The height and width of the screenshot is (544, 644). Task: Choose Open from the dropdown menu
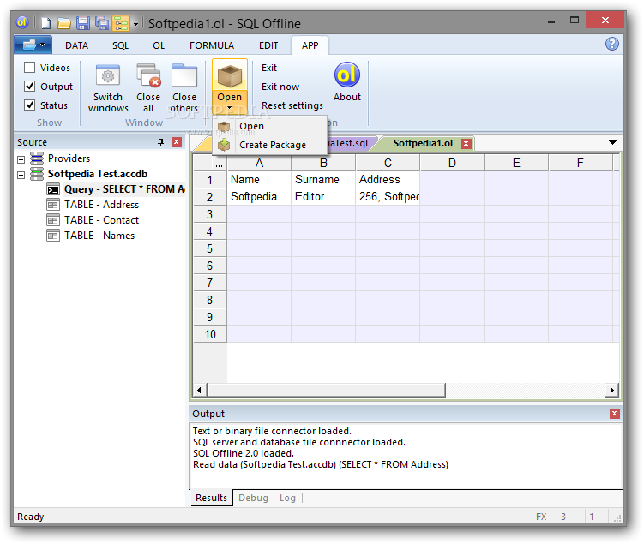pos(270,126)
